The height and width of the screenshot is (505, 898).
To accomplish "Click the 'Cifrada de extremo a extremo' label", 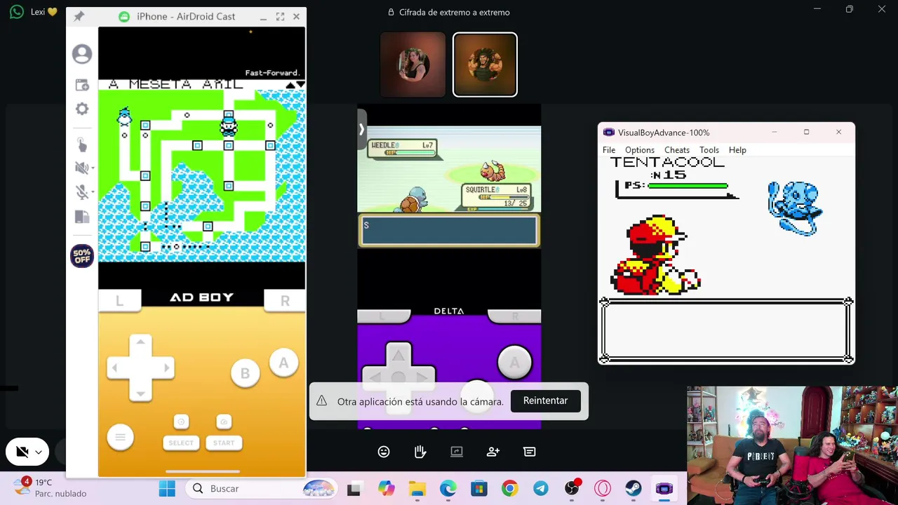I will click(x=454, y=12).
